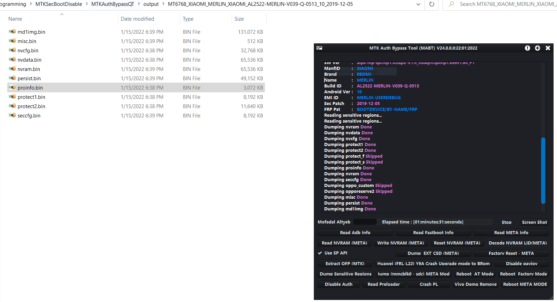This screenshot has width=557, height=302.
Task: Click the md1img.bin file icon
Action: tap(12, 32)
